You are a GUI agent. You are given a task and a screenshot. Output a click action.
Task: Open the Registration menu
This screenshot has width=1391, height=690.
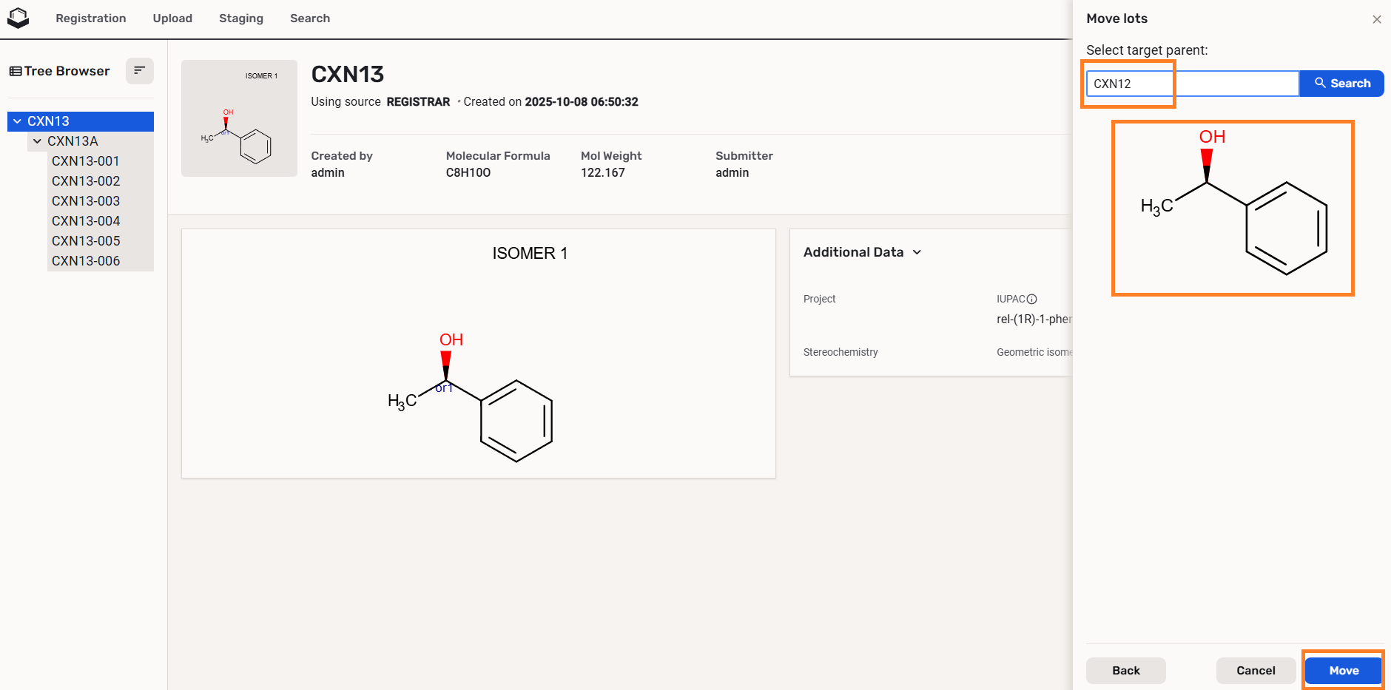tap(90, 18)
